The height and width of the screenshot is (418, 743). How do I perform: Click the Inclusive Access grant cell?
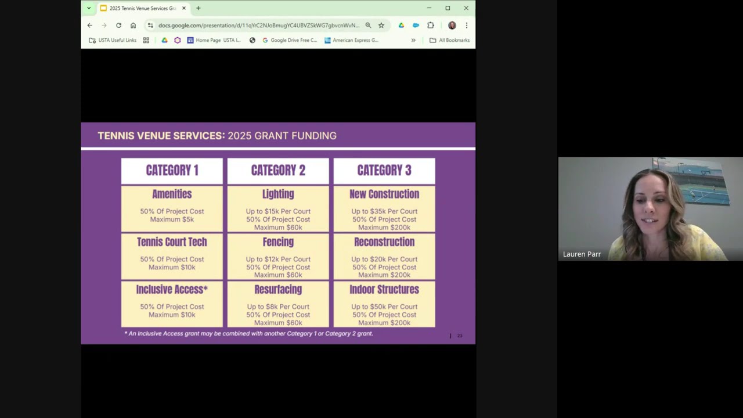coord(172,304)
